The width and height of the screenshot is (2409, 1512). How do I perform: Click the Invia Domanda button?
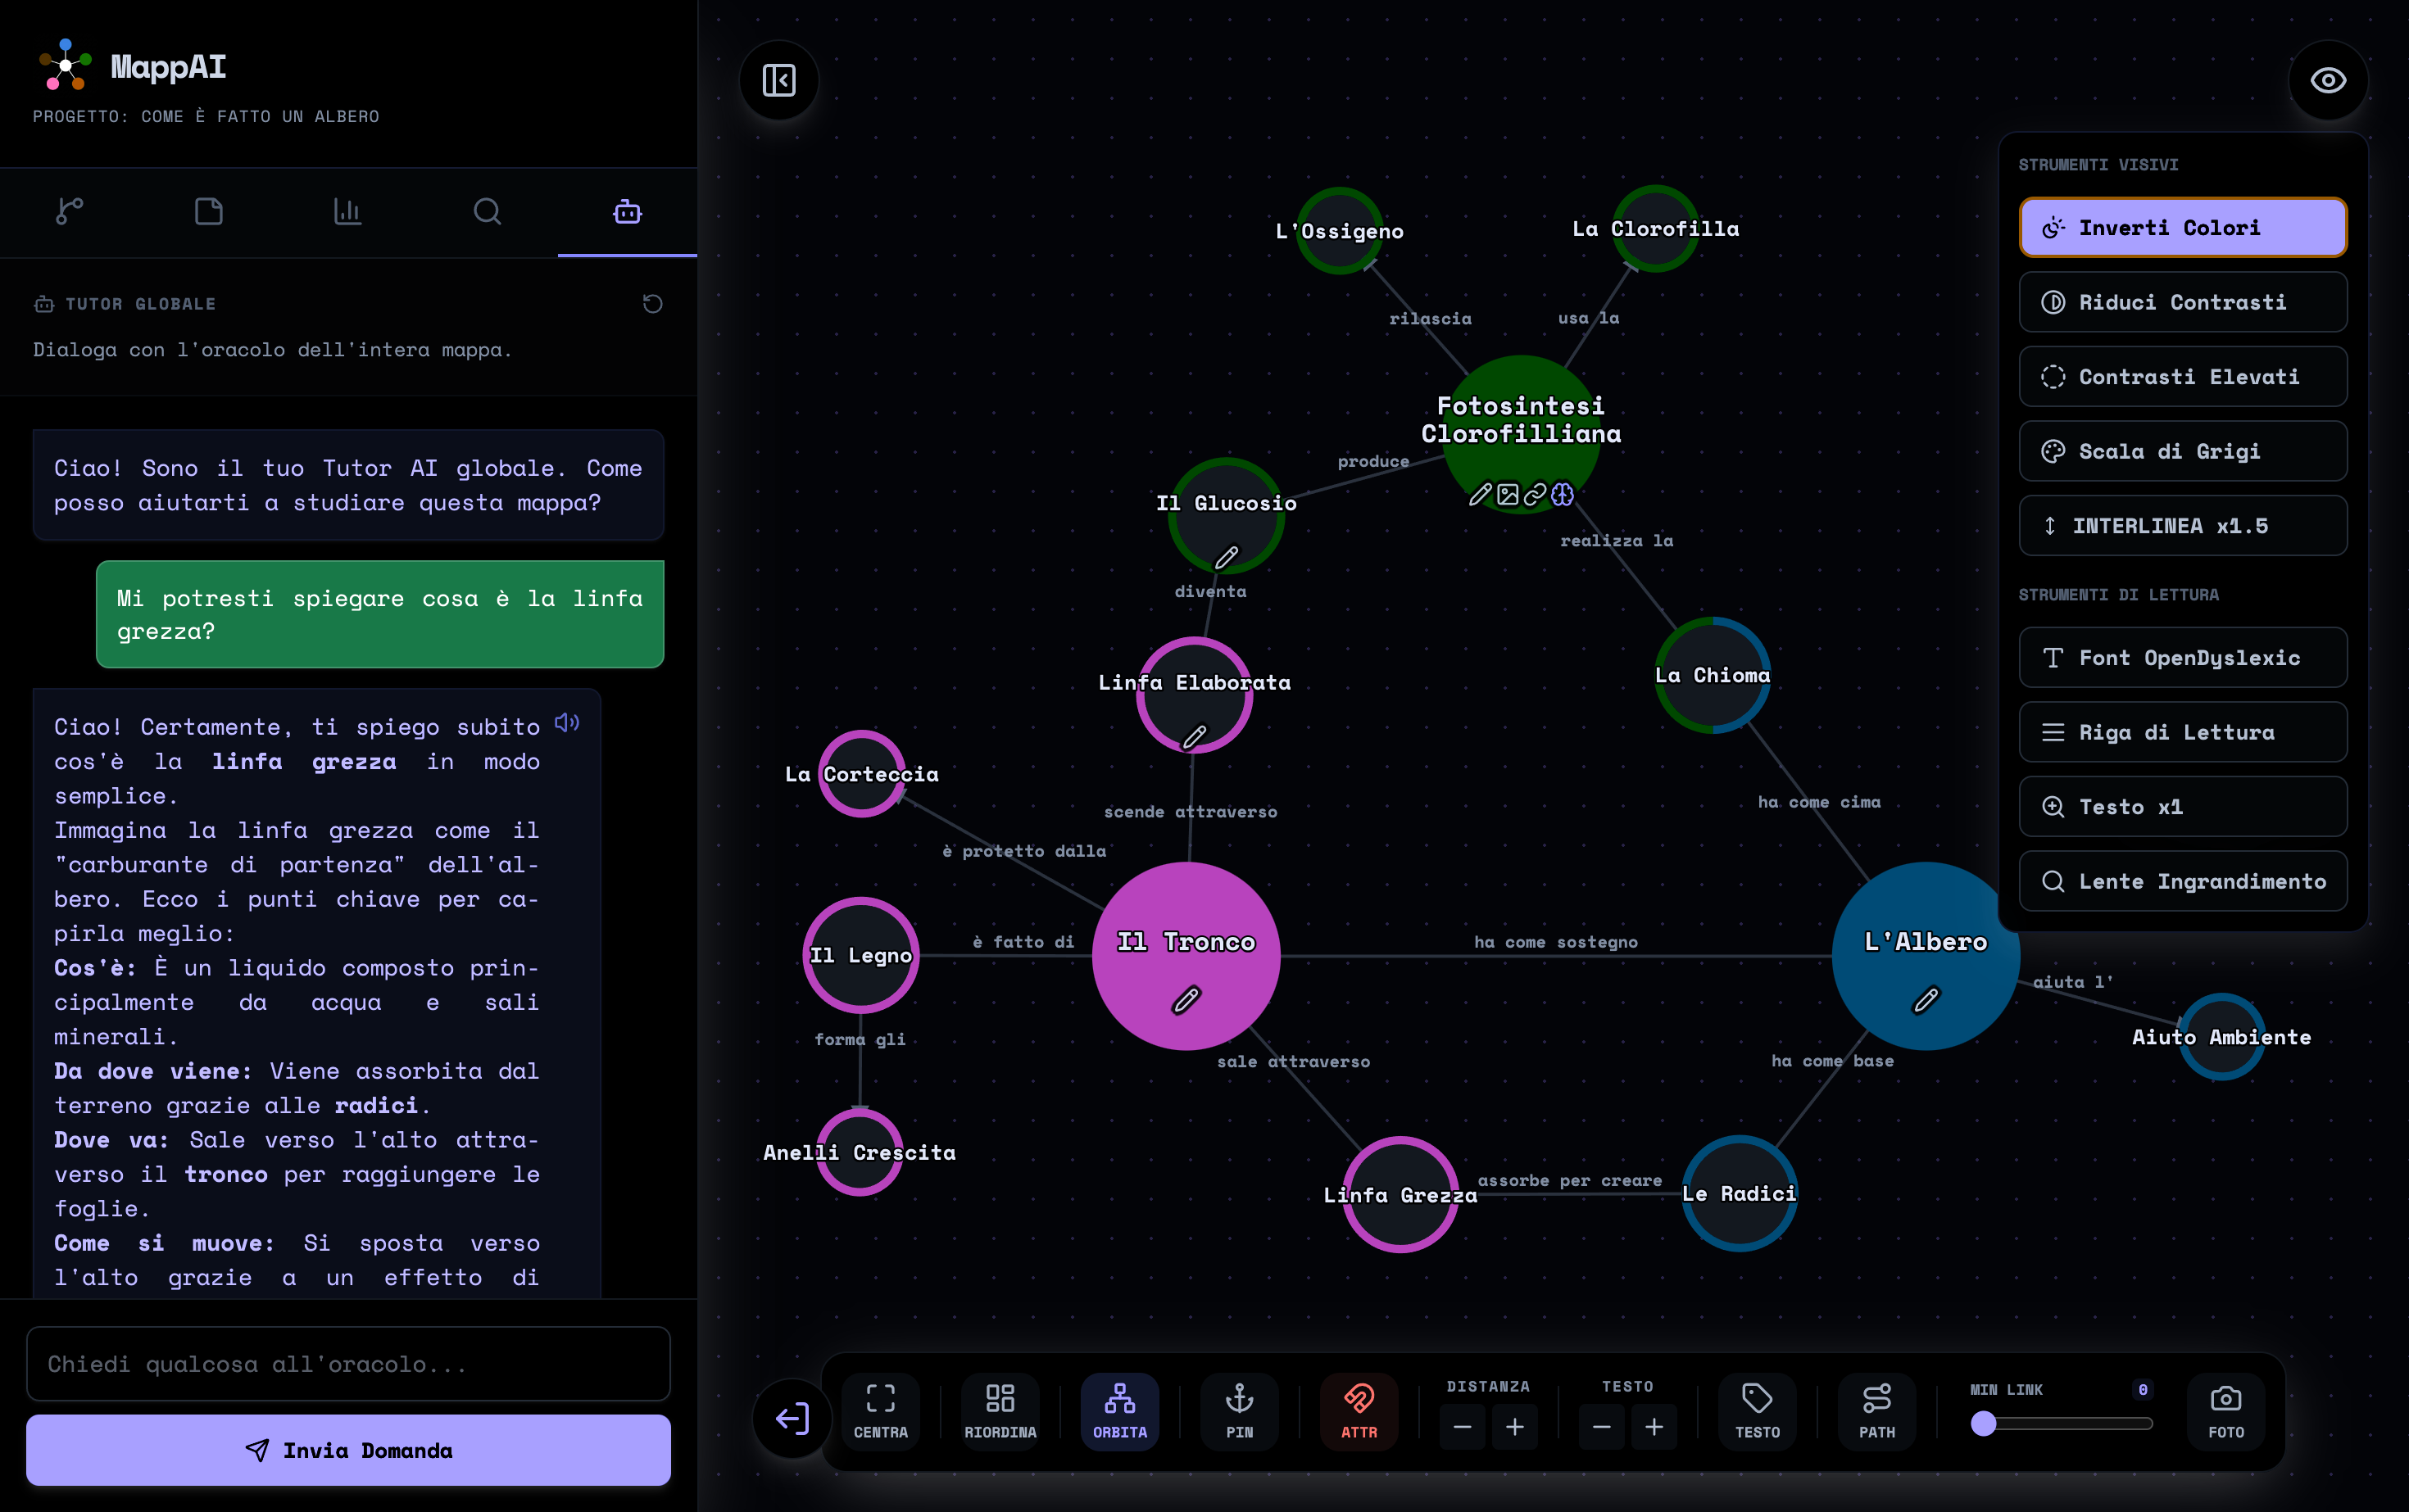click(x=348, y=1450)
